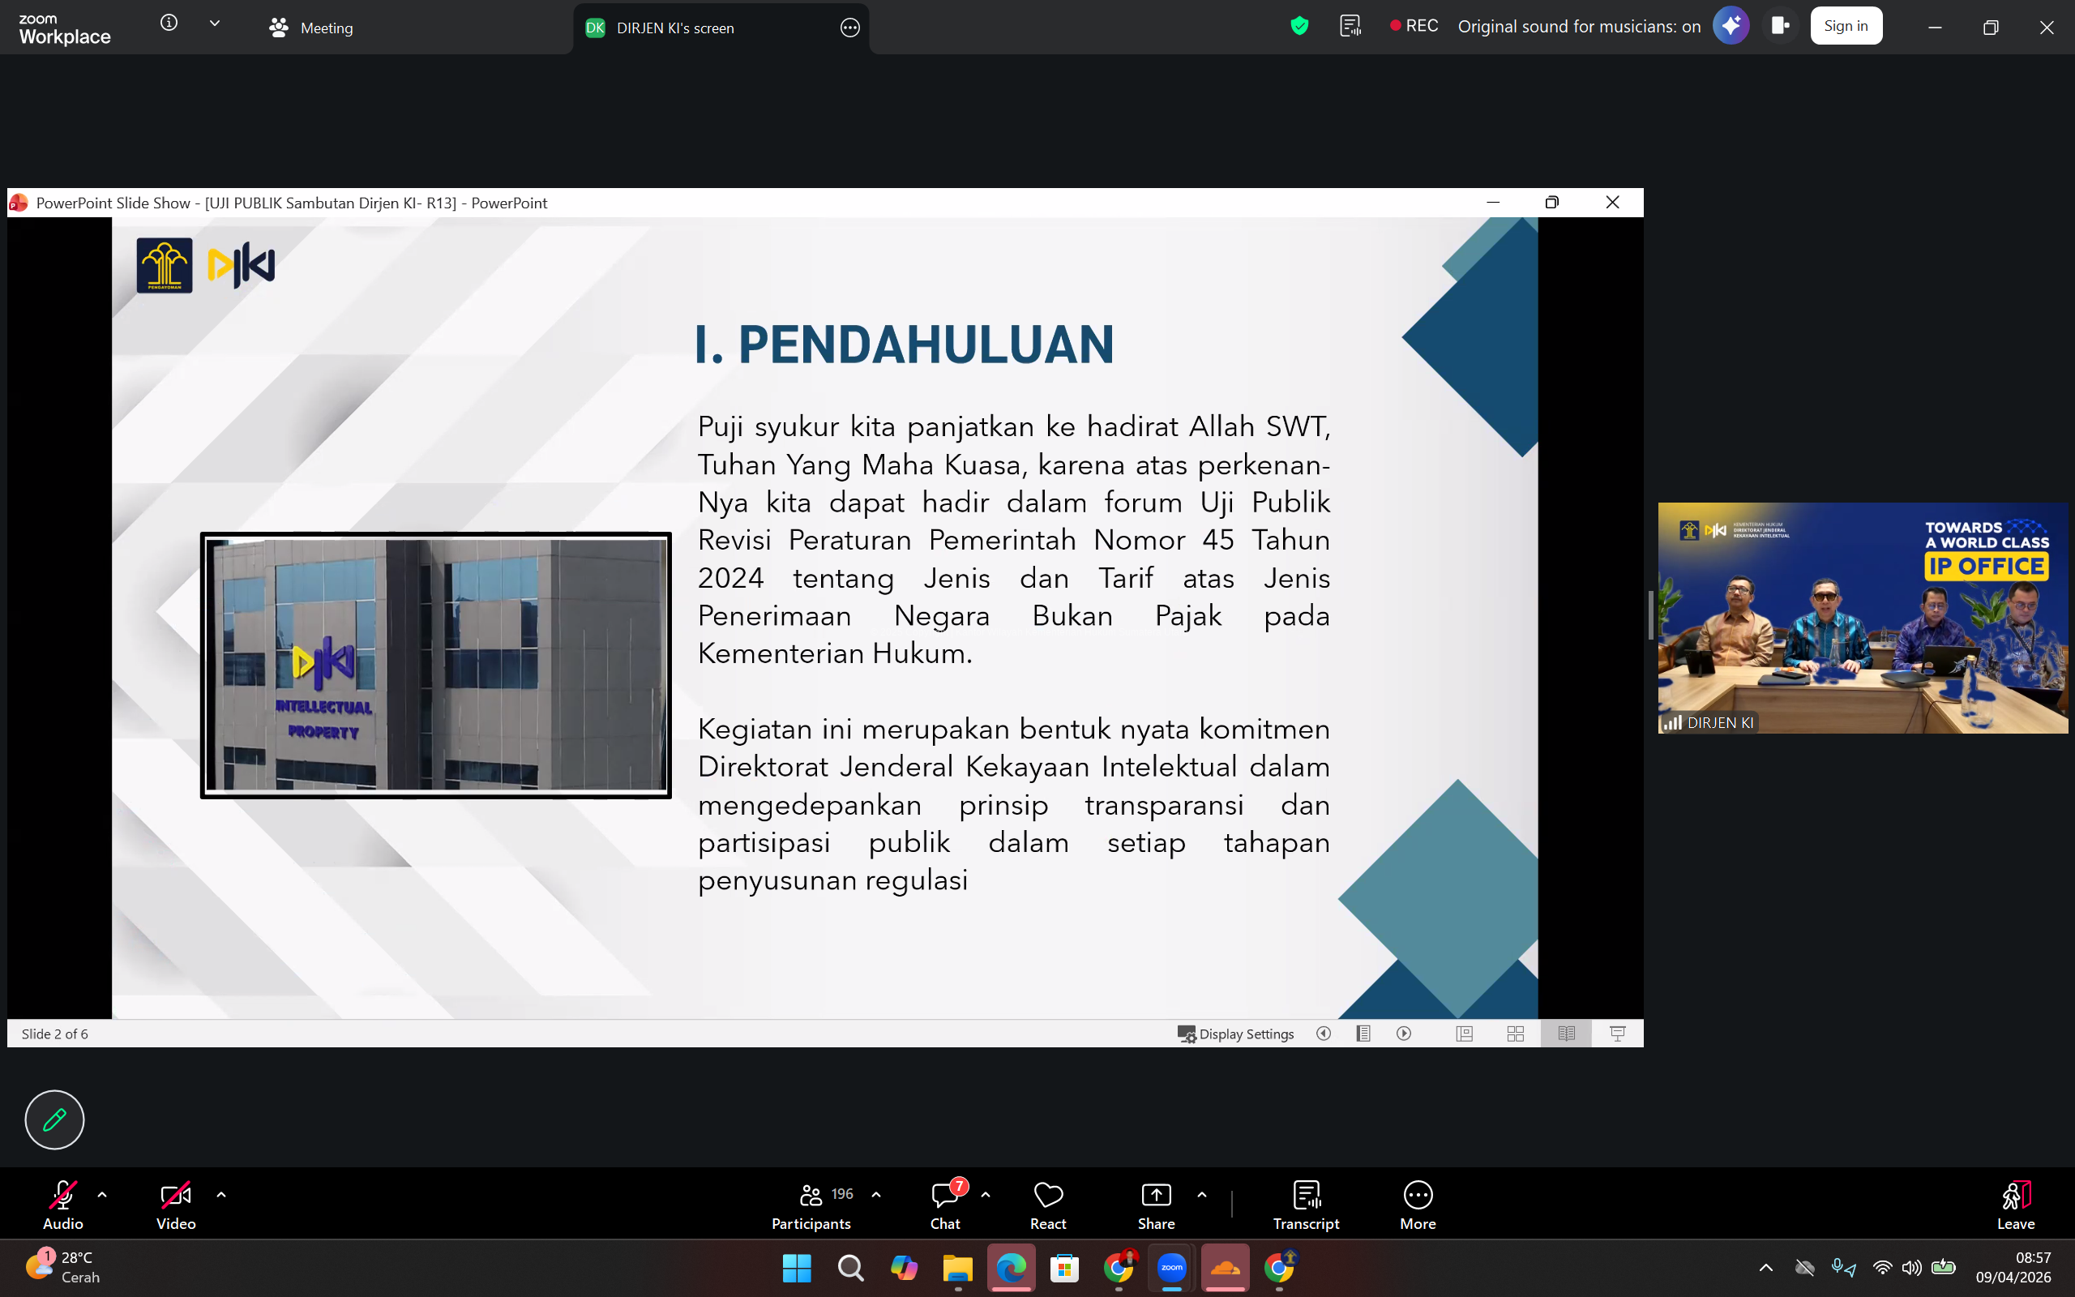Expand the Audio options chevron
Viewport: 2075px width, 1297px height.
(x=102, y=1193)
